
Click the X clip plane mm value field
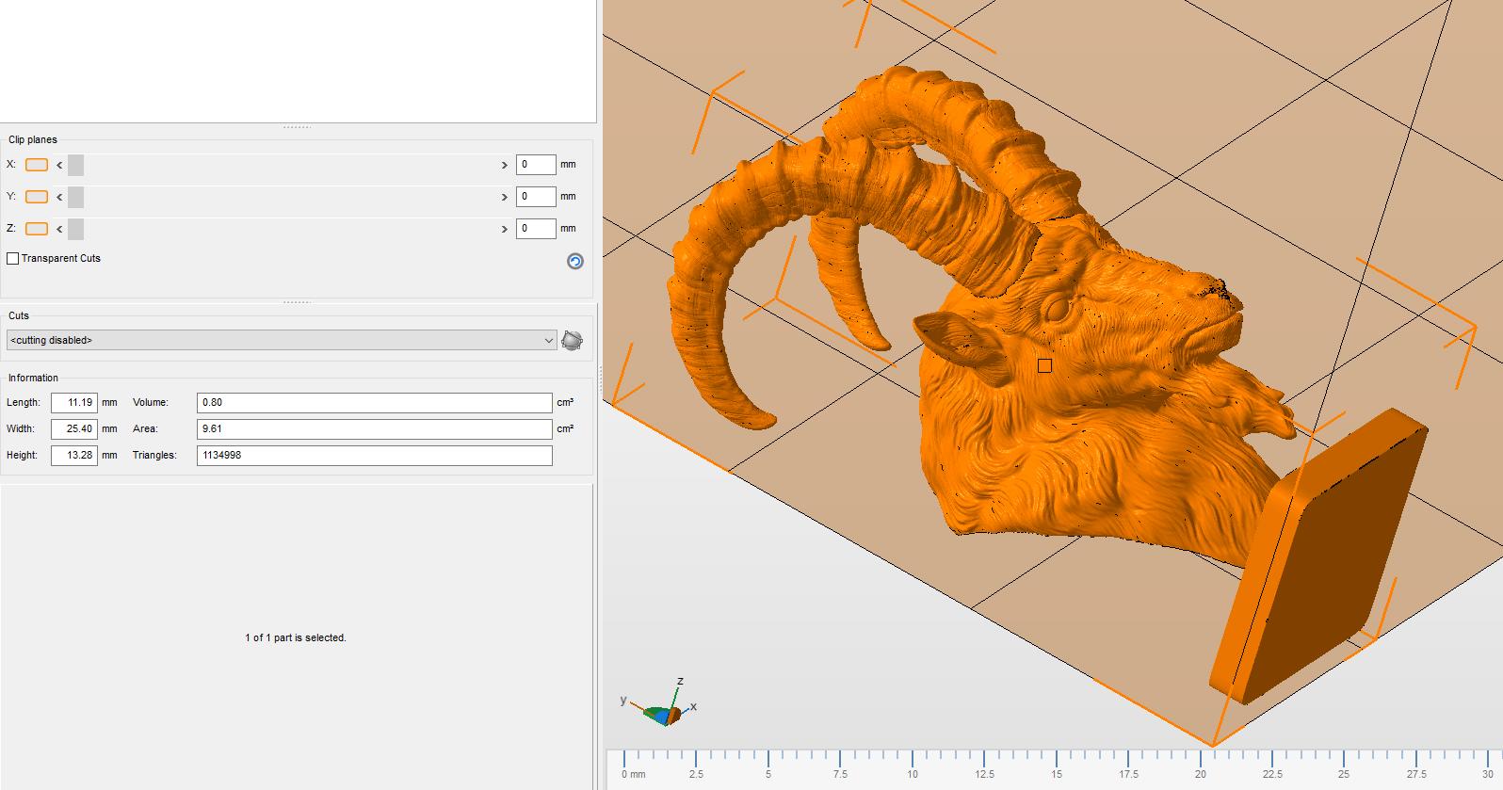(535, 165)
